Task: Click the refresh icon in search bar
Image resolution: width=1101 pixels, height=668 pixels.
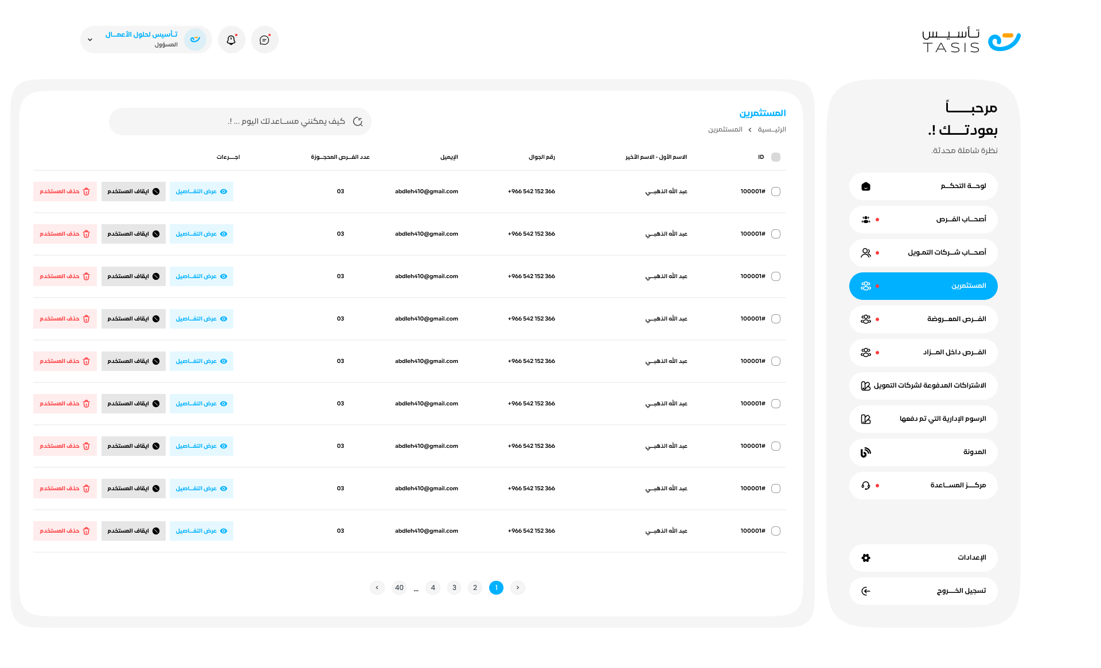Action: (358, 122)
